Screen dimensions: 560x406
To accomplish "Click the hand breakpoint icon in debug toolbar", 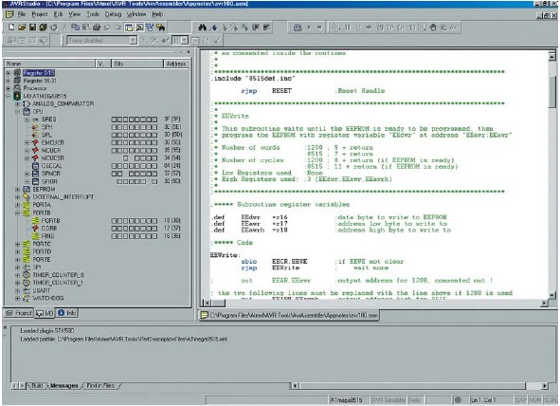I will [x=433, y=28].
